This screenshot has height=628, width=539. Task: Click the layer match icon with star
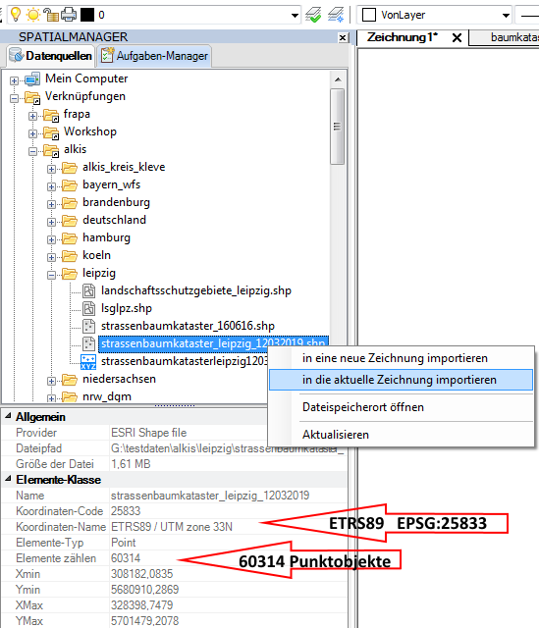[336, 15]
